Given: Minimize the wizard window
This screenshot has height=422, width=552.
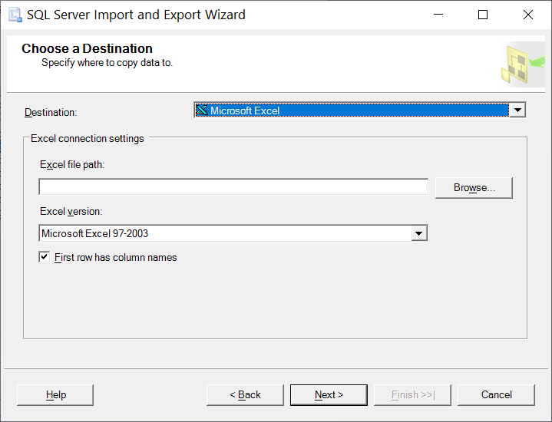Looking at the screenshot, I should [438, 15].
